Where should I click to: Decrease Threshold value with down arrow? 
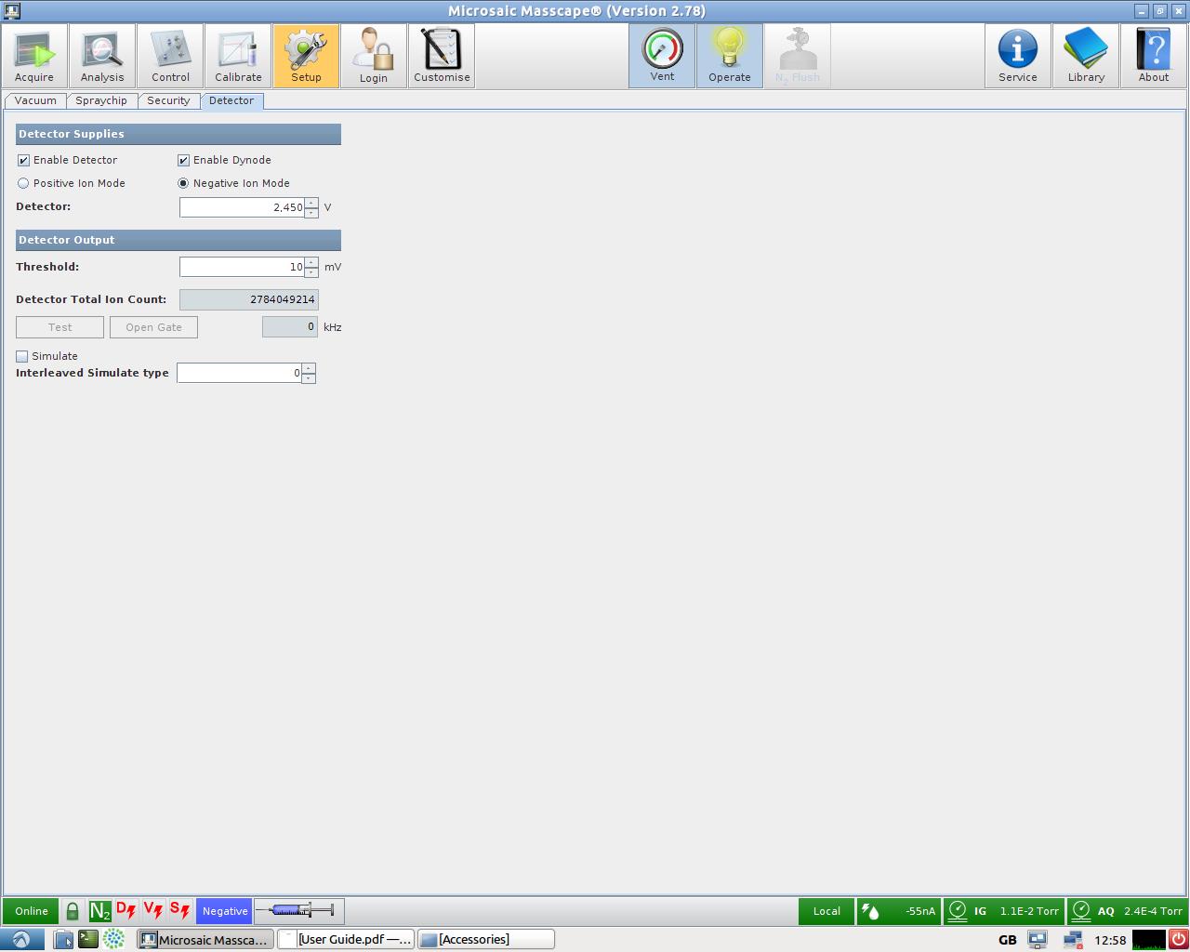311,271
